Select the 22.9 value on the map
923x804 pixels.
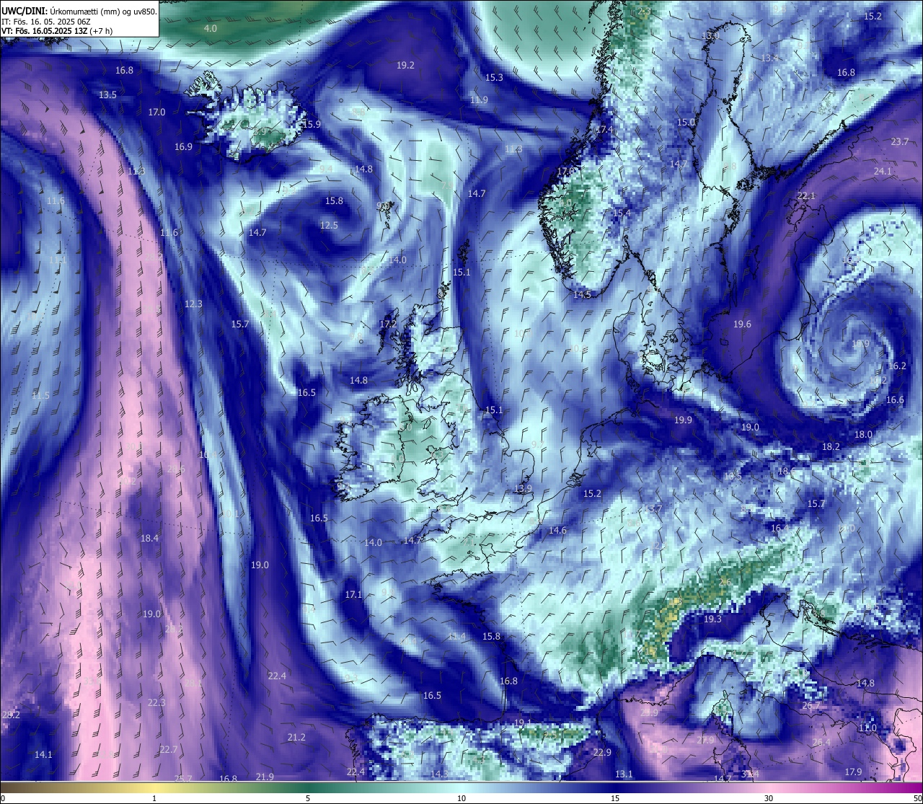coord(602,752)
